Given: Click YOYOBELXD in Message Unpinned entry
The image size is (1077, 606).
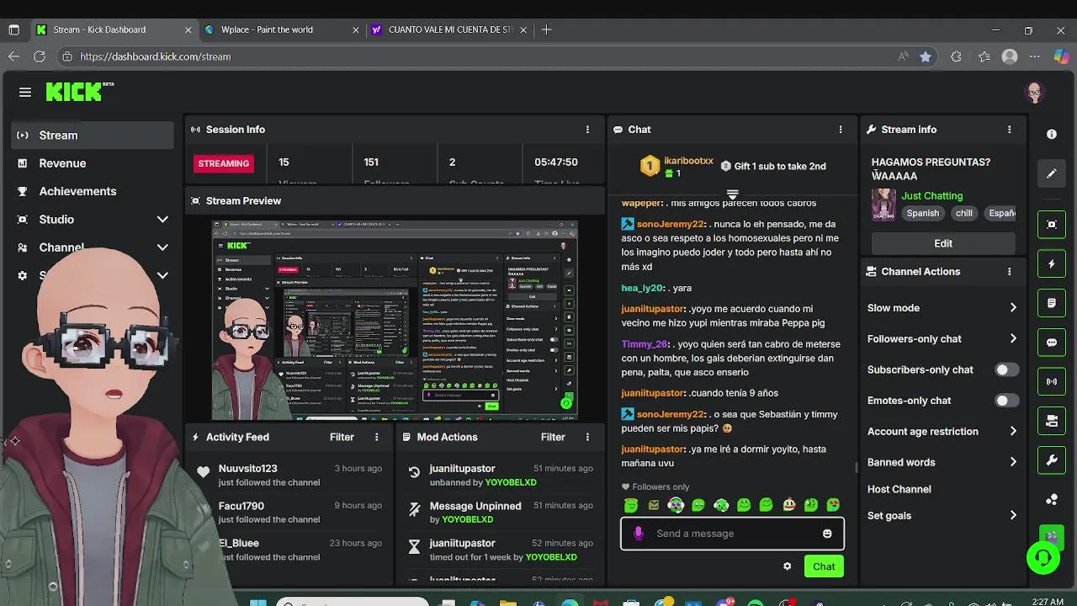Looking at the screenshot, I should click(x=467, y=519).
